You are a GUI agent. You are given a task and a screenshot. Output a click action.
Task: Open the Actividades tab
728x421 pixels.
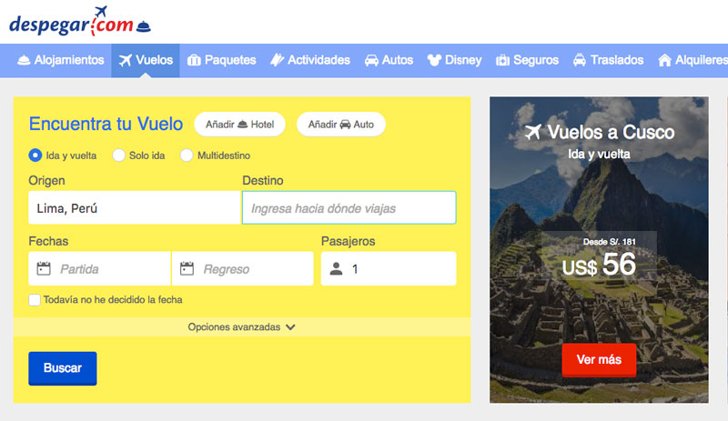click(x=310, y=60)
